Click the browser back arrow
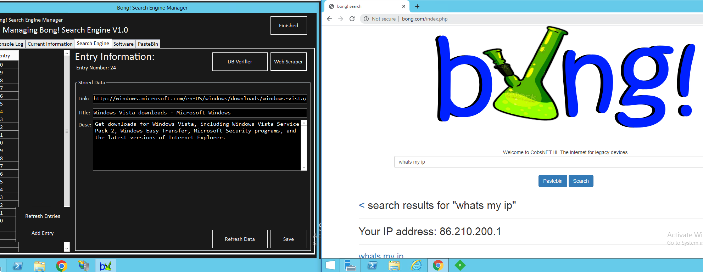 pyautogui.click(x=329, y=19)
